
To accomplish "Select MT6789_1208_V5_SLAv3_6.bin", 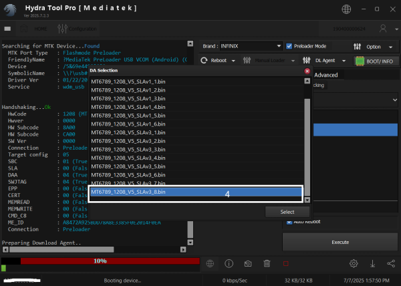I will pyautogui.click(x=197, y=175).
